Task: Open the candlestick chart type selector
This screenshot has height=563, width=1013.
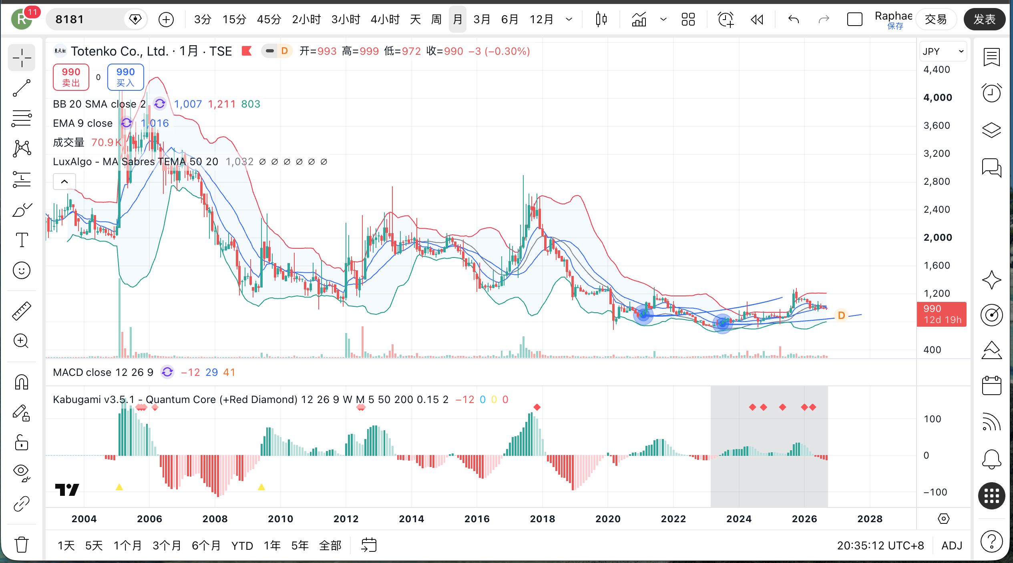Action: coord(601,19)
